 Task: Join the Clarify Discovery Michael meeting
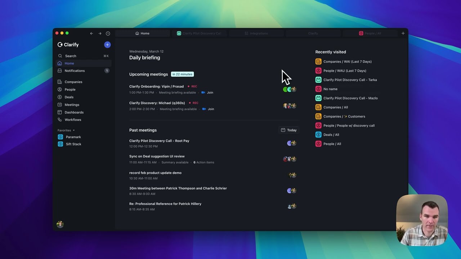coord(208,109)
